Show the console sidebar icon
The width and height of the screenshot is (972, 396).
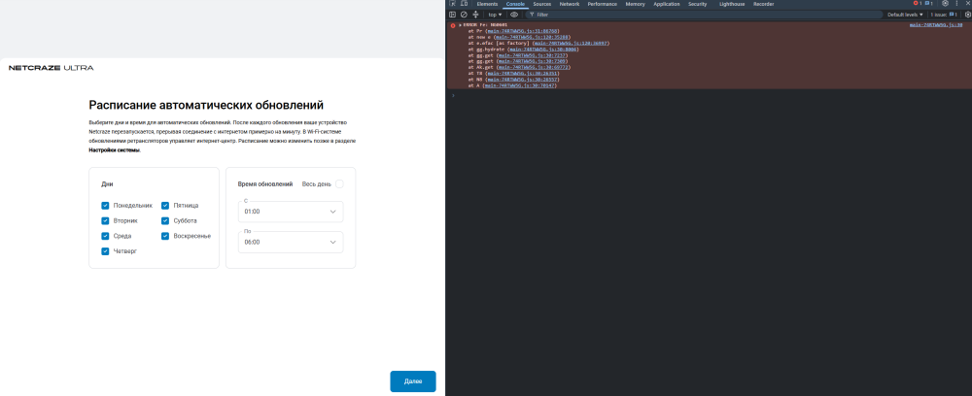point(453,15)
